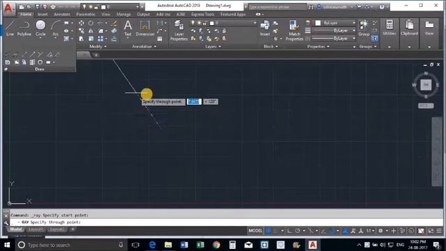Click the MODEL button in status bar
The width and height of the screenshot is (446, 251).
(255, 231)
